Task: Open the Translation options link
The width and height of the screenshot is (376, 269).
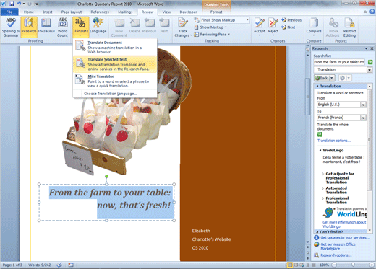Action: pos(334,141)
